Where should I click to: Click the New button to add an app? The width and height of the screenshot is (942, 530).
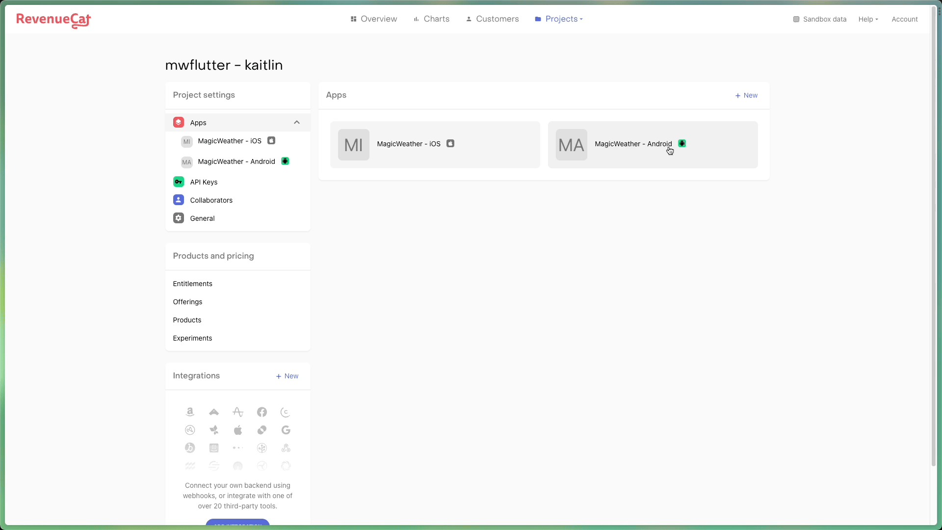pyautogui.click(x=746, y=96)
